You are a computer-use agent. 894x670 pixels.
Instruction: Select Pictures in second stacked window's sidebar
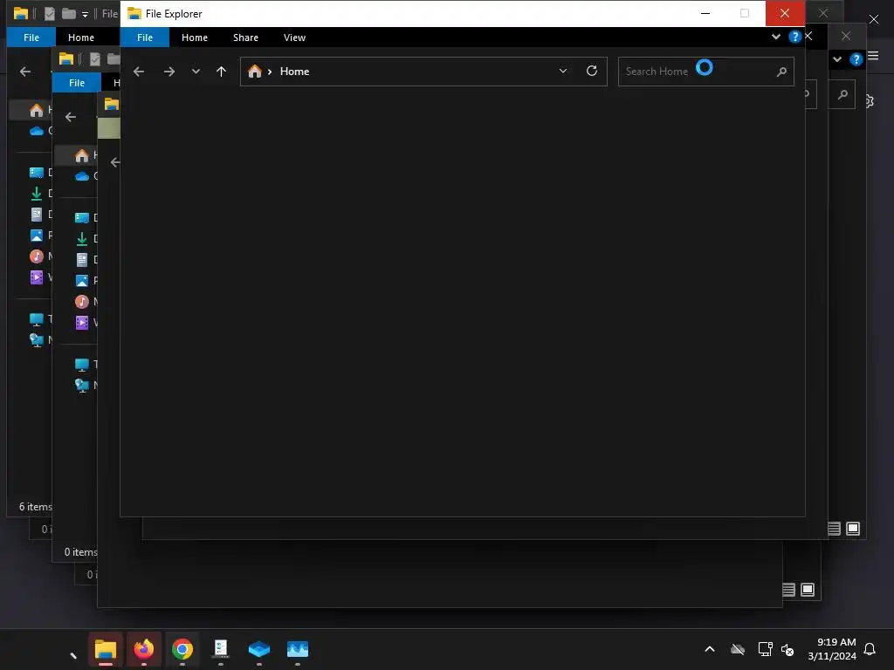(x=82, y=281)
